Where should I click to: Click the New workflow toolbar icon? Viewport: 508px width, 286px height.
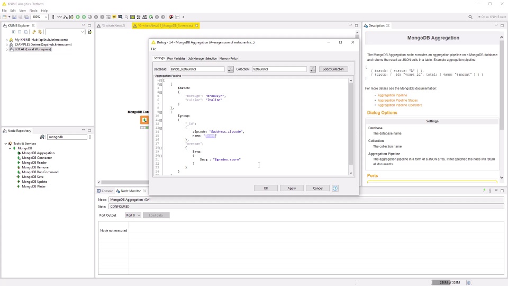tap(5, 17)
